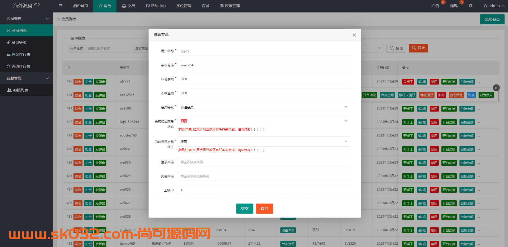Image resolution: width=508 pixels, height=247 pixels.
Task: Open the 交易 top menu
Action: (128, 6)
